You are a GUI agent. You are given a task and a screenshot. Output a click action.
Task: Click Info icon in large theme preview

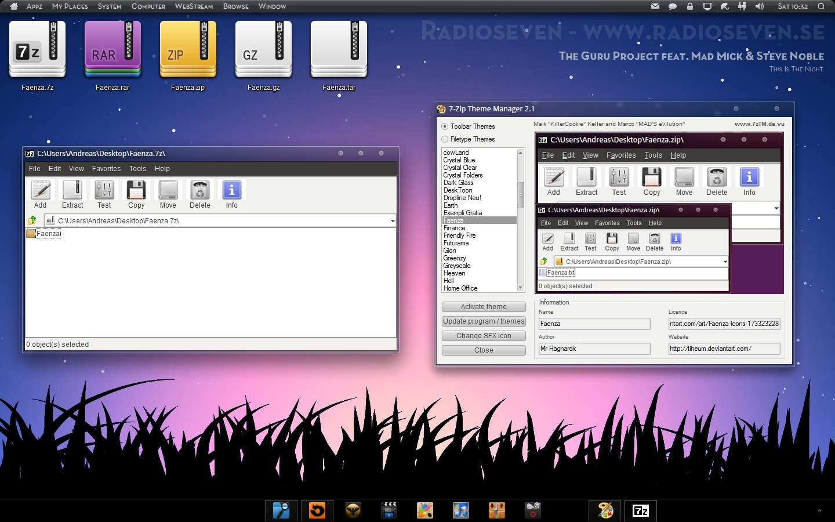tap(749, 177)
